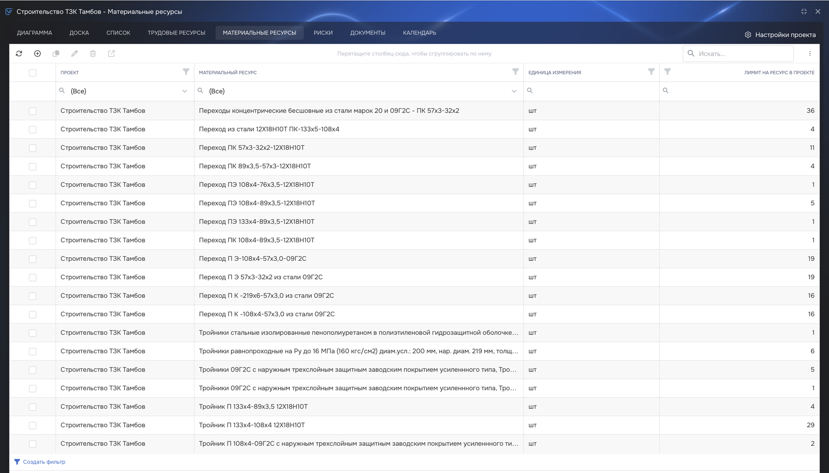Toggle the select-all header checkbox

pyautogui.click(x=33, y=73)
